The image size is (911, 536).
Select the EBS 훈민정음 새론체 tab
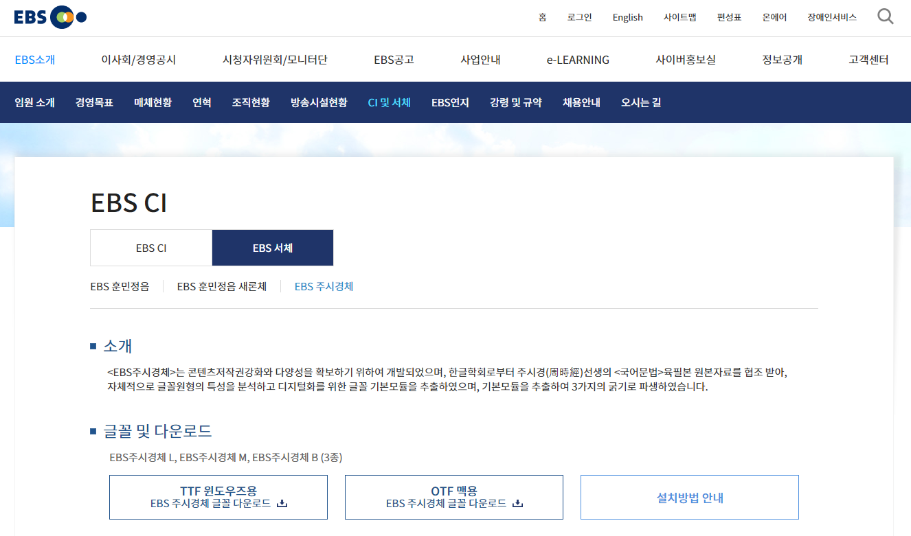[x=221, y=286]
